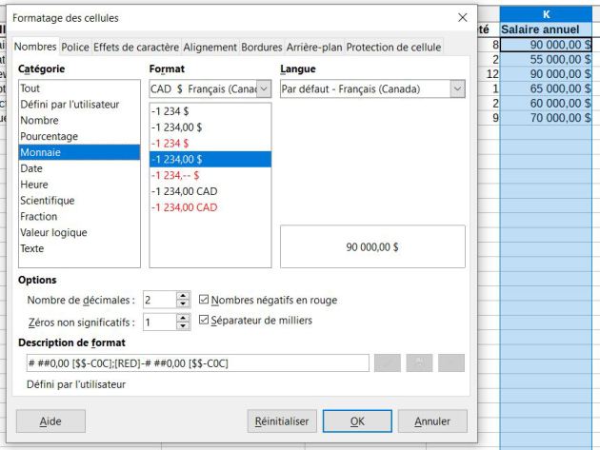Choose the red -1 234,00 CAD format
The width and height of the screenshot is (600, 450).
point(185,207)
